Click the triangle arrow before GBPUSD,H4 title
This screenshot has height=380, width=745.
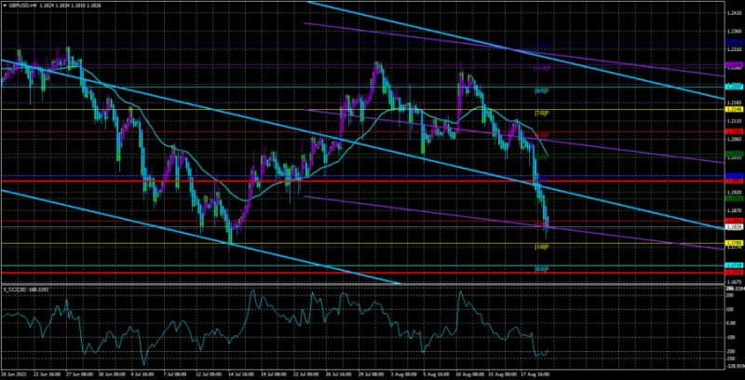pyautogui.click(x=4, y=5)
